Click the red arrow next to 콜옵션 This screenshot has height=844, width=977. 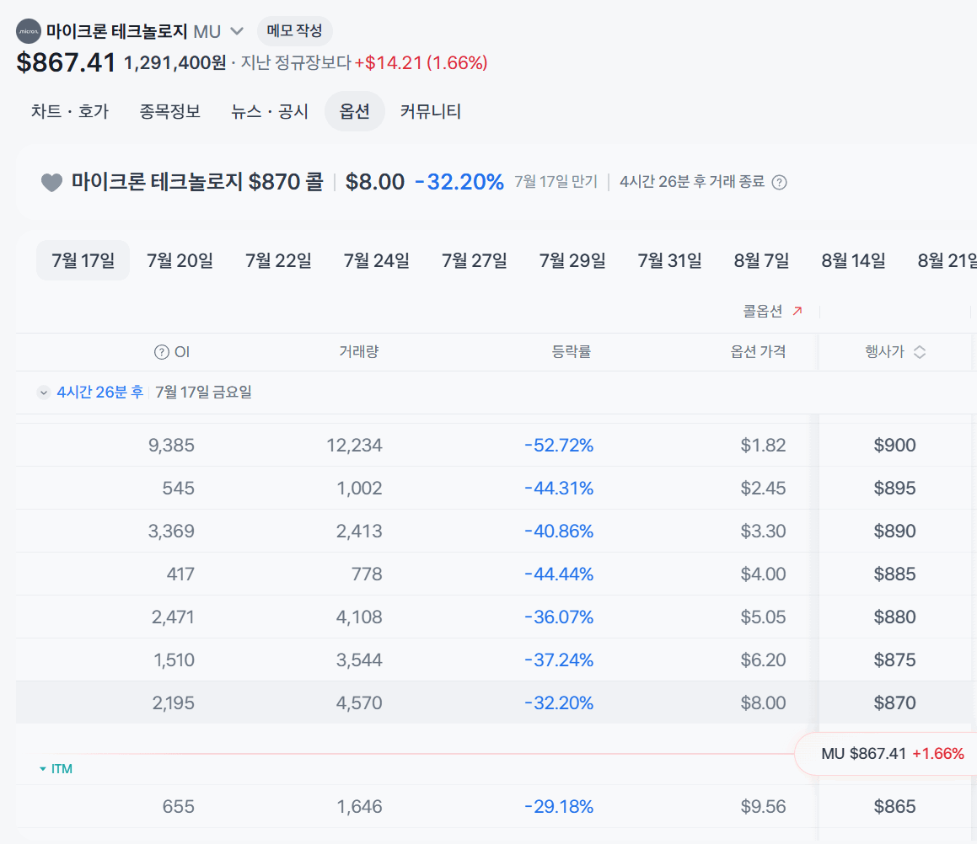[797, 311]
